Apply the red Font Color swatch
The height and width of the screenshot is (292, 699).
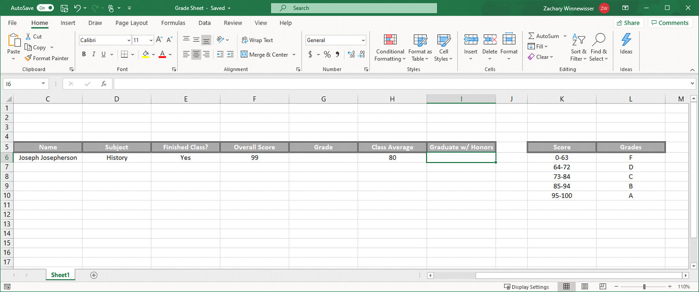162,54
